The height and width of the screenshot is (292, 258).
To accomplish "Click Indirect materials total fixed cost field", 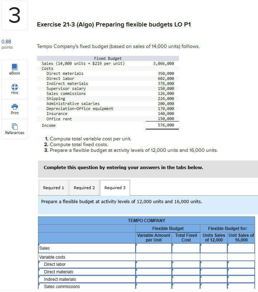I will coord(186,279).
